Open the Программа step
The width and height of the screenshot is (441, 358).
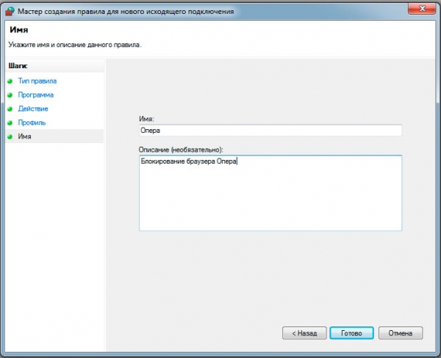(35, 95)
